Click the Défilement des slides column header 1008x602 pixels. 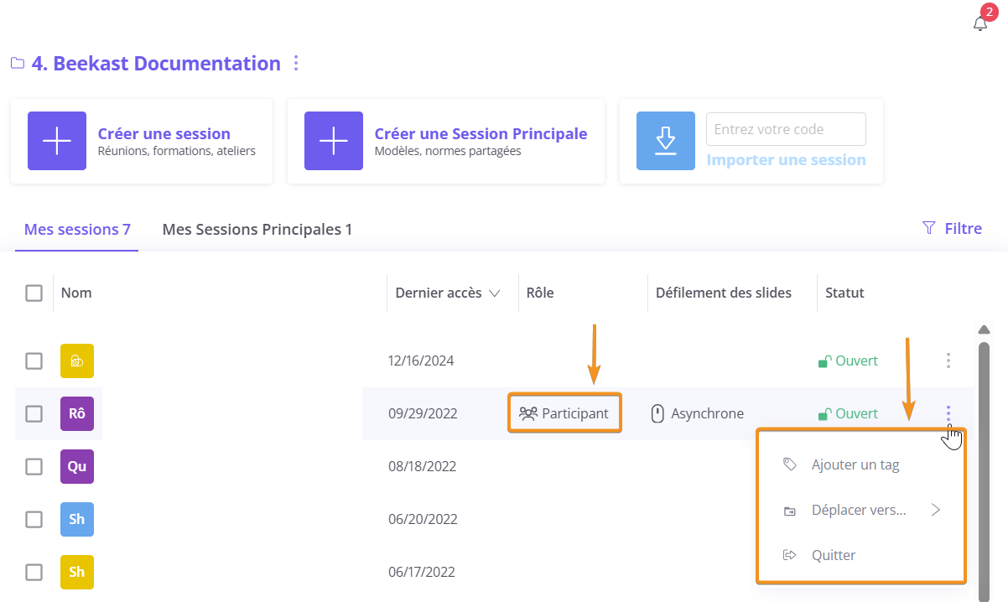(724, 293)
